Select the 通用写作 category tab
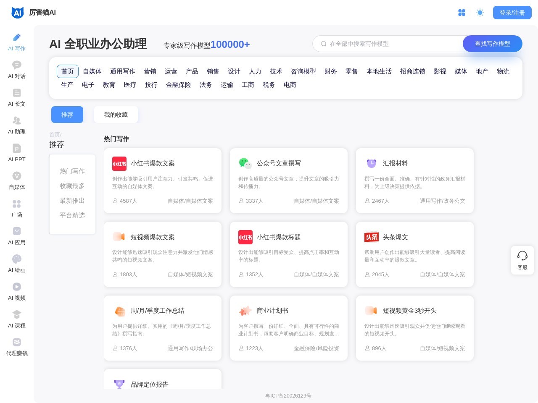The width and height of the screenshot is (538, 403). [123, 71]
